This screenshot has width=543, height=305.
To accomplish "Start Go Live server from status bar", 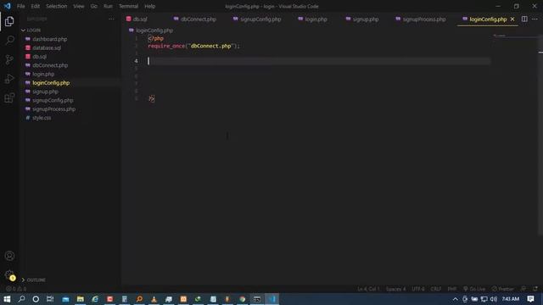I will point(474,289).
